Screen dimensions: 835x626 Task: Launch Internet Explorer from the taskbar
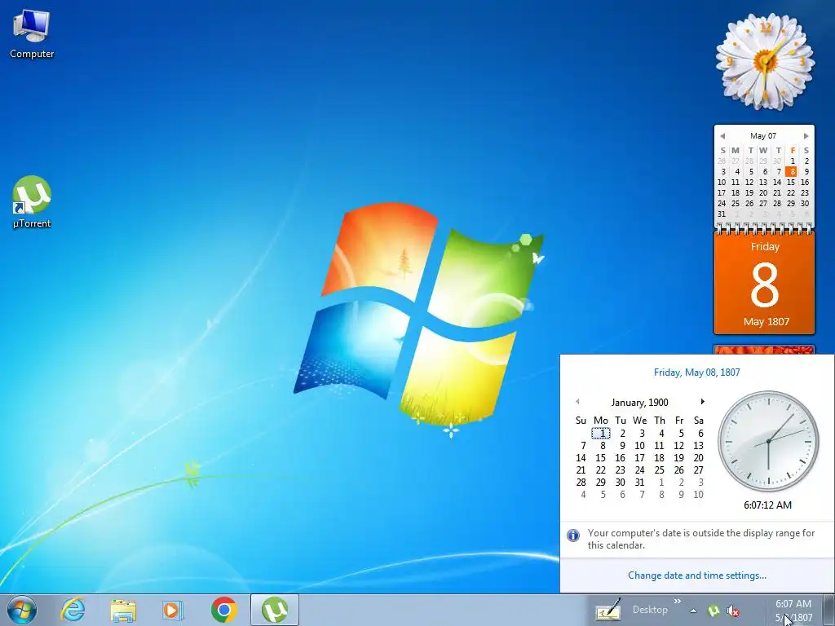73,610
